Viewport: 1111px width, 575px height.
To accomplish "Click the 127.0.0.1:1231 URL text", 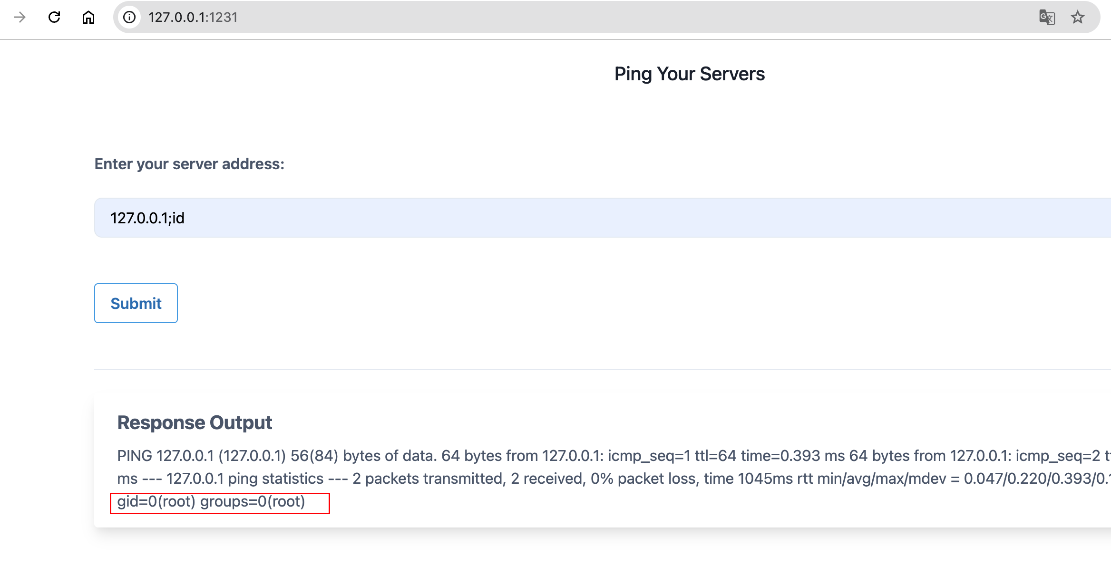I will point(193,18).
